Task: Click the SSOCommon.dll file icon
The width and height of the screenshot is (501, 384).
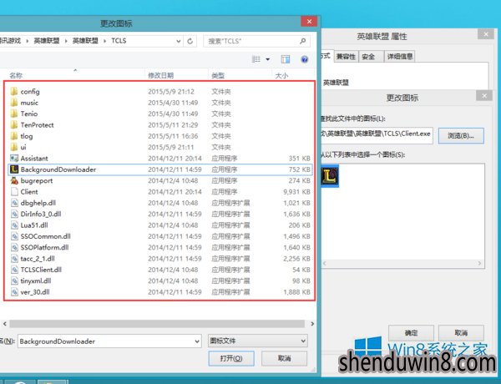Action: pos(14,236)
